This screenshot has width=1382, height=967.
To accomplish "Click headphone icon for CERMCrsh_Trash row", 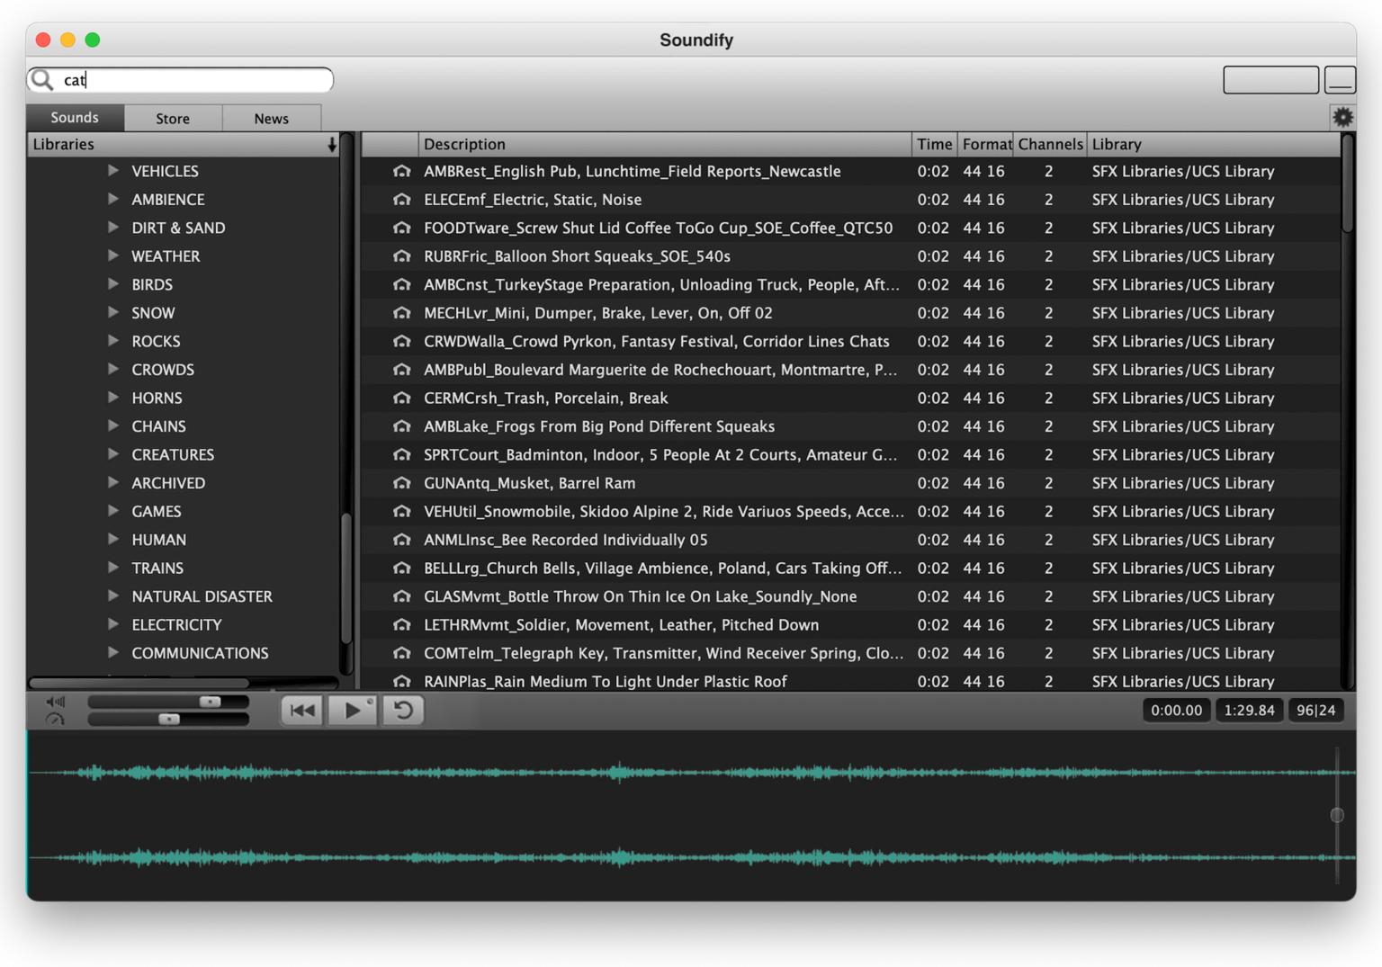I will coord(401,398).
